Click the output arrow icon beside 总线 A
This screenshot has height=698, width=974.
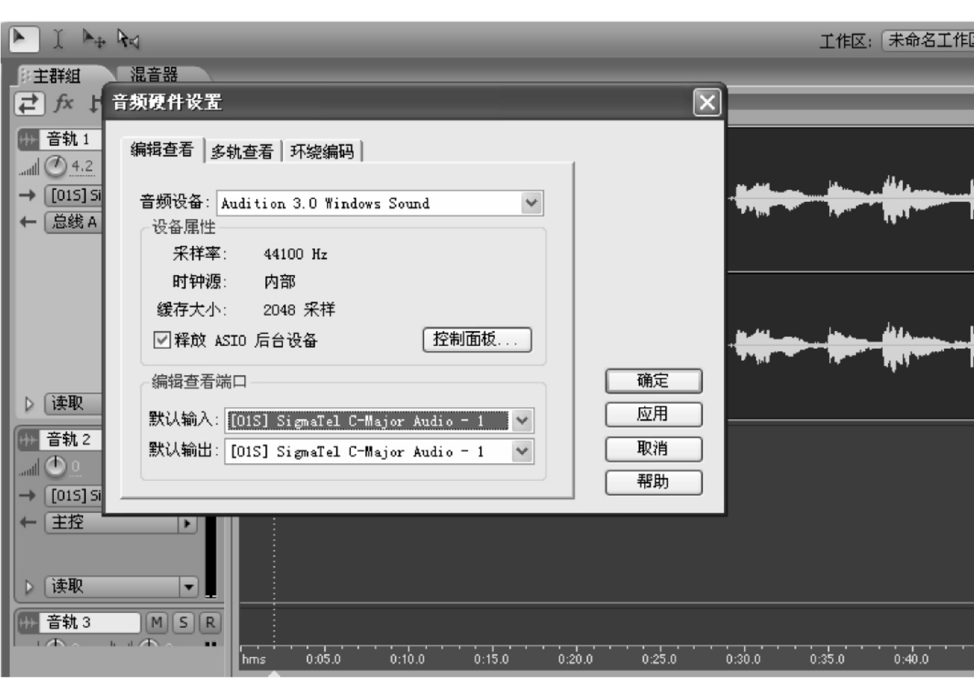[27, 222]
